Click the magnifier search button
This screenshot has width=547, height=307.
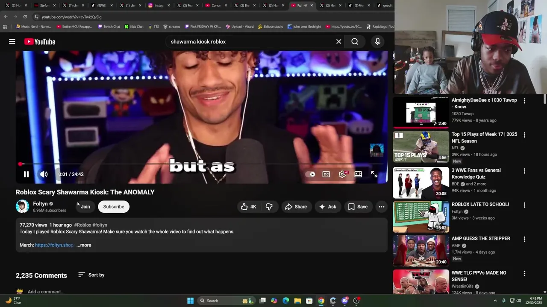[x=355, y=41]
